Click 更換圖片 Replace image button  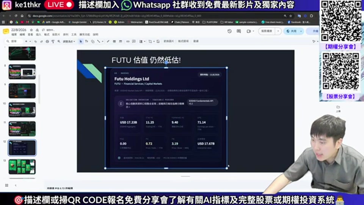169,41
